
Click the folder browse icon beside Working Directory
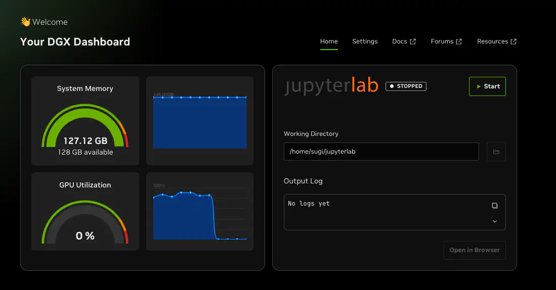(x=496, y=152)
